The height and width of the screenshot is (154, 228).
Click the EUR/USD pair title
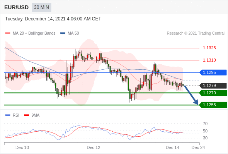click(17, 7)
